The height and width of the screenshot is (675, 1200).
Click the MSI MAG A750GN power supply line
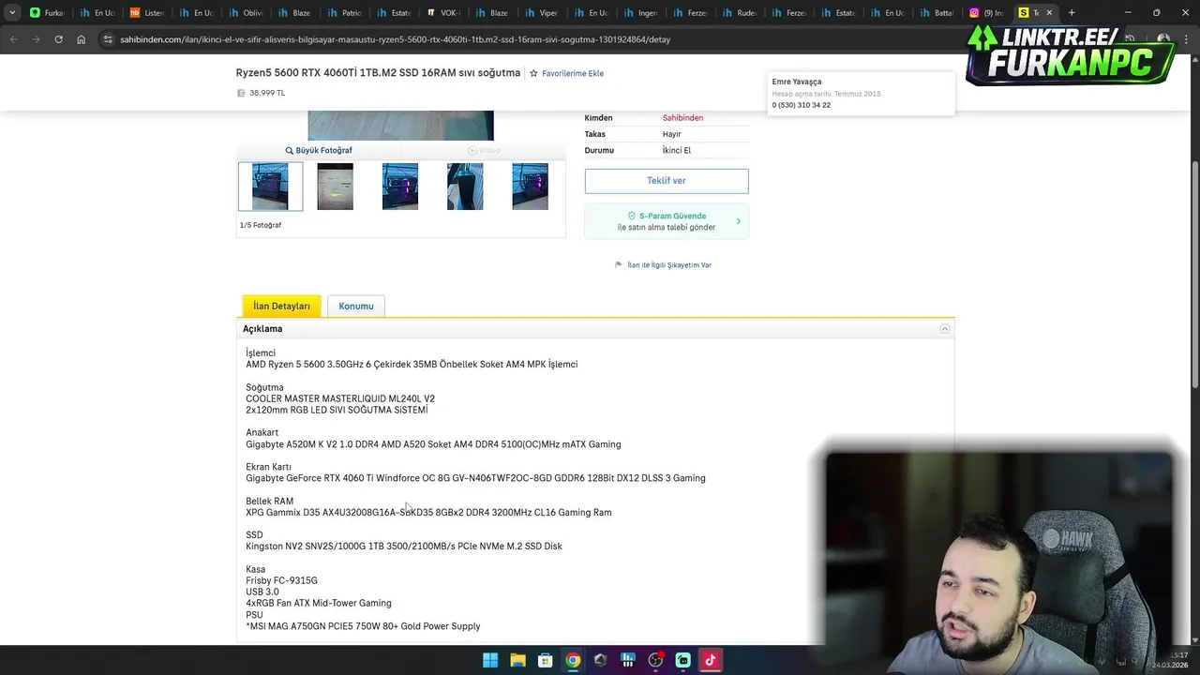point(363,626)
